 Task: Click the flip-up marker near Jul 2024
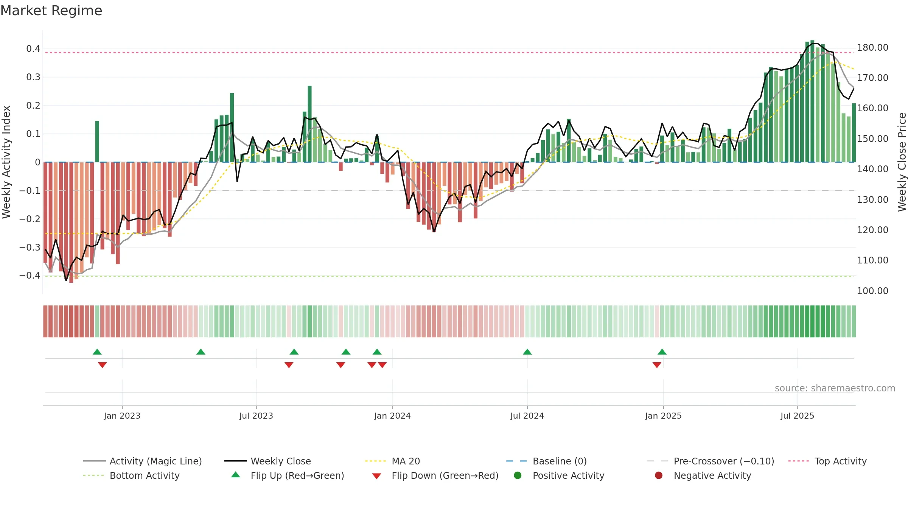[x=527, y=352]
